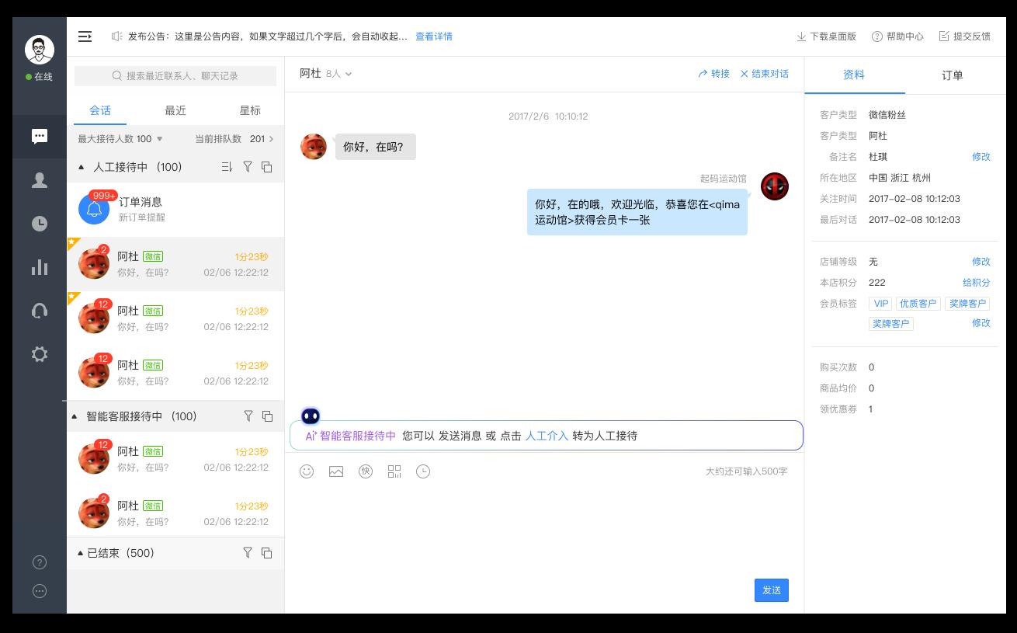Click the contact search input field

[x=175, y=76]
